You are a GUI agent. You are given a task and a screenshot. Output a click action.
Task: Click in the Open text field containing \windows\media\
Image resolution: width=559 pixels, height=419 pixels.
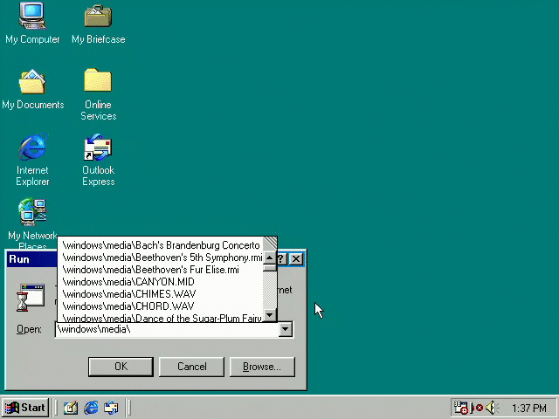tap(167, 329)
